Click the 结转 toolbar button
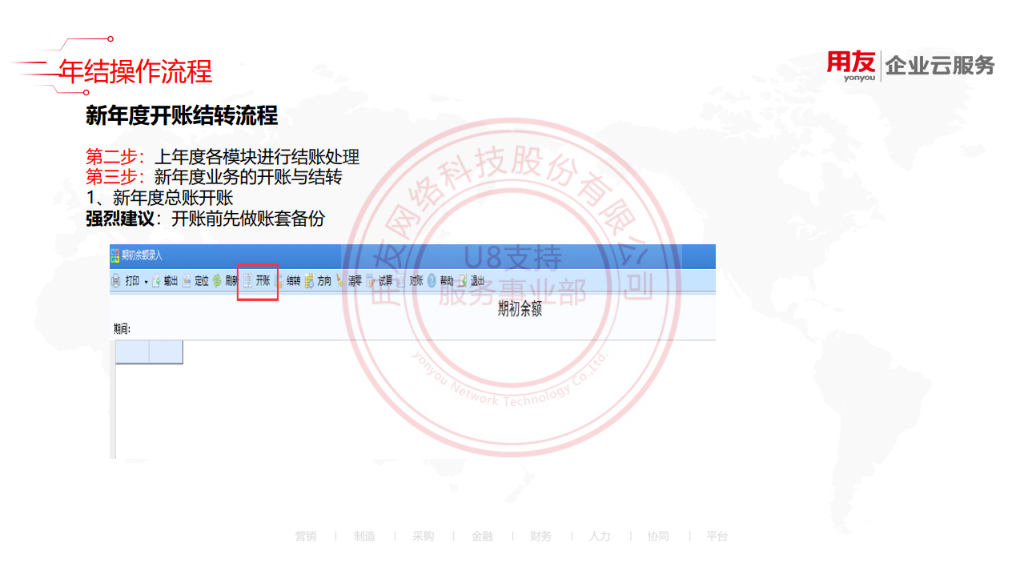 tap(287, 281)
